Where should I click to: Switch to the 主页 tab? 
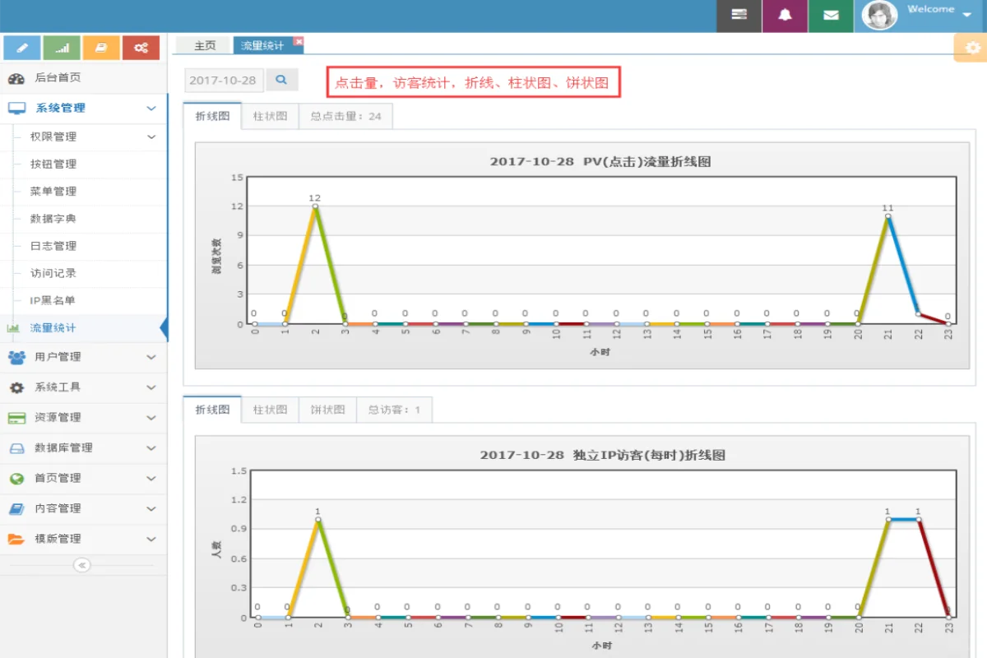pos(205,46)
